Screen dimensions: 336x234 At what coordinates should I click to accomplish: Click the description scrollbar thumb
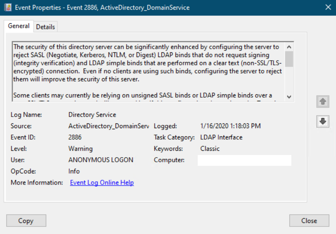289,59
